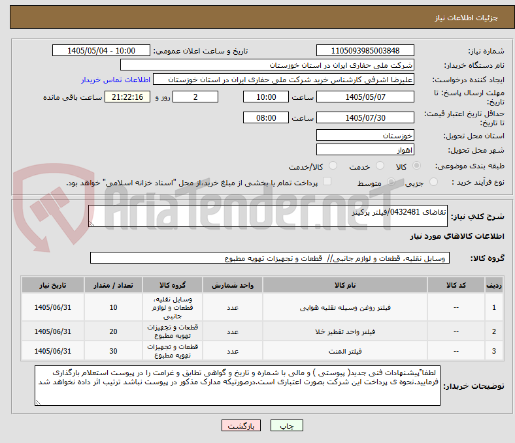Select the خدمت radio button
Image resolution: width=515 pixels, height=443 pixels.
tap(380, 166)
